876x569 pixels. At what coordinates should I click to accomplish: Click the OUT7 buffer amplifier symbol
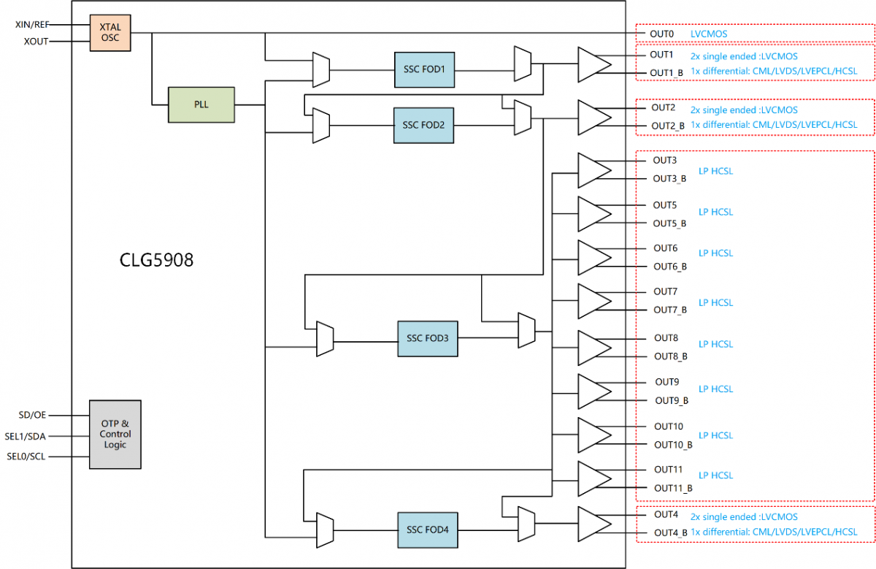tap(594, 301)
